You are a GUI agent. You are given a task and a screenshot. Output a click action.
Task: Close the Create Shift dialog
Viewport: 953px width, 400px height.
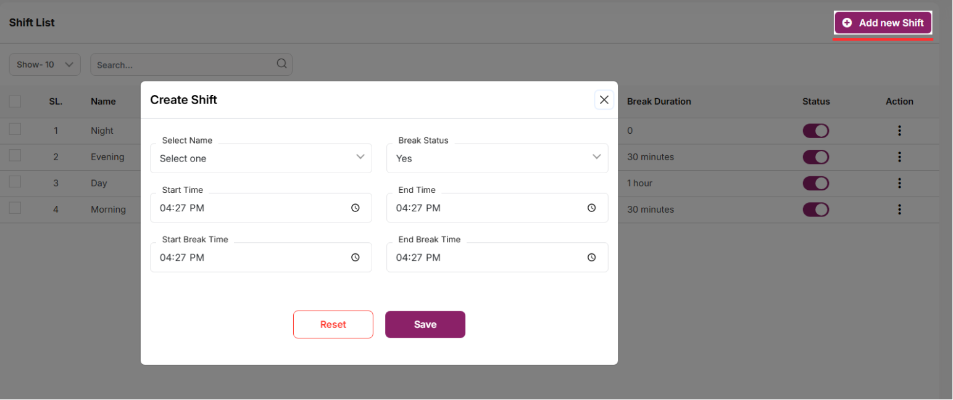pyautogui.click(x=604, y=100)
